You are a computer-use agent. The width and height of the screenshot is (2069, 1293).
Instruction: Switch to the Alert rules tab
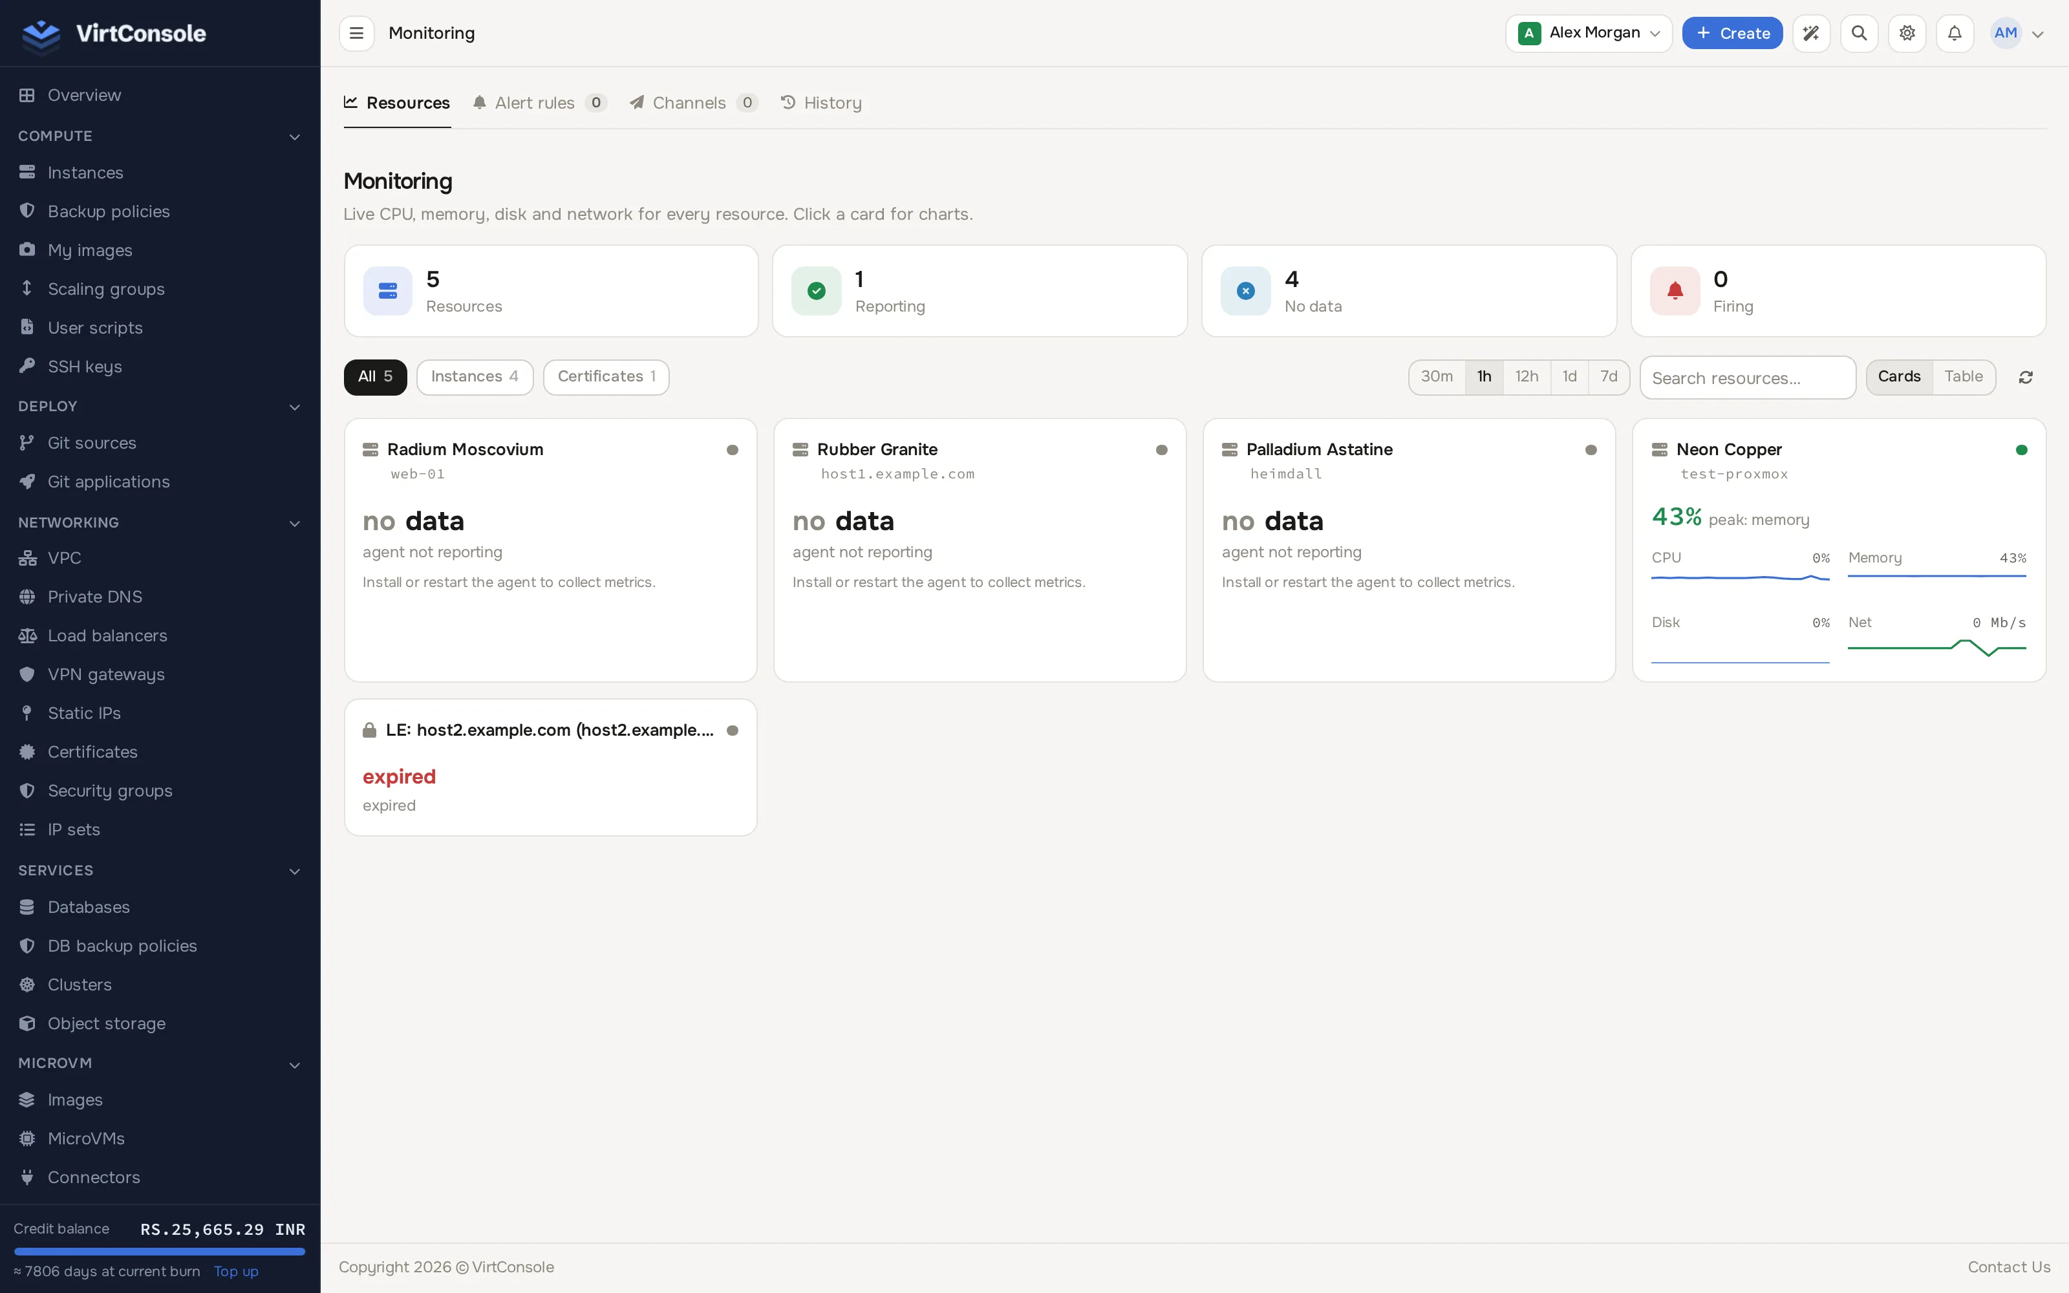coord(539,103)
